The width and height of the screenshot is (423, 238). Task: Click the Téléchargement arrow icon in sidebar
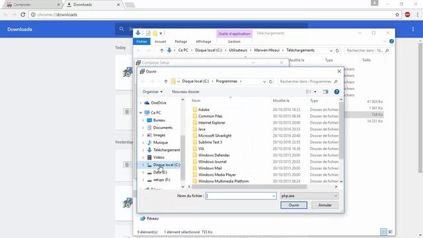(149, 150)
